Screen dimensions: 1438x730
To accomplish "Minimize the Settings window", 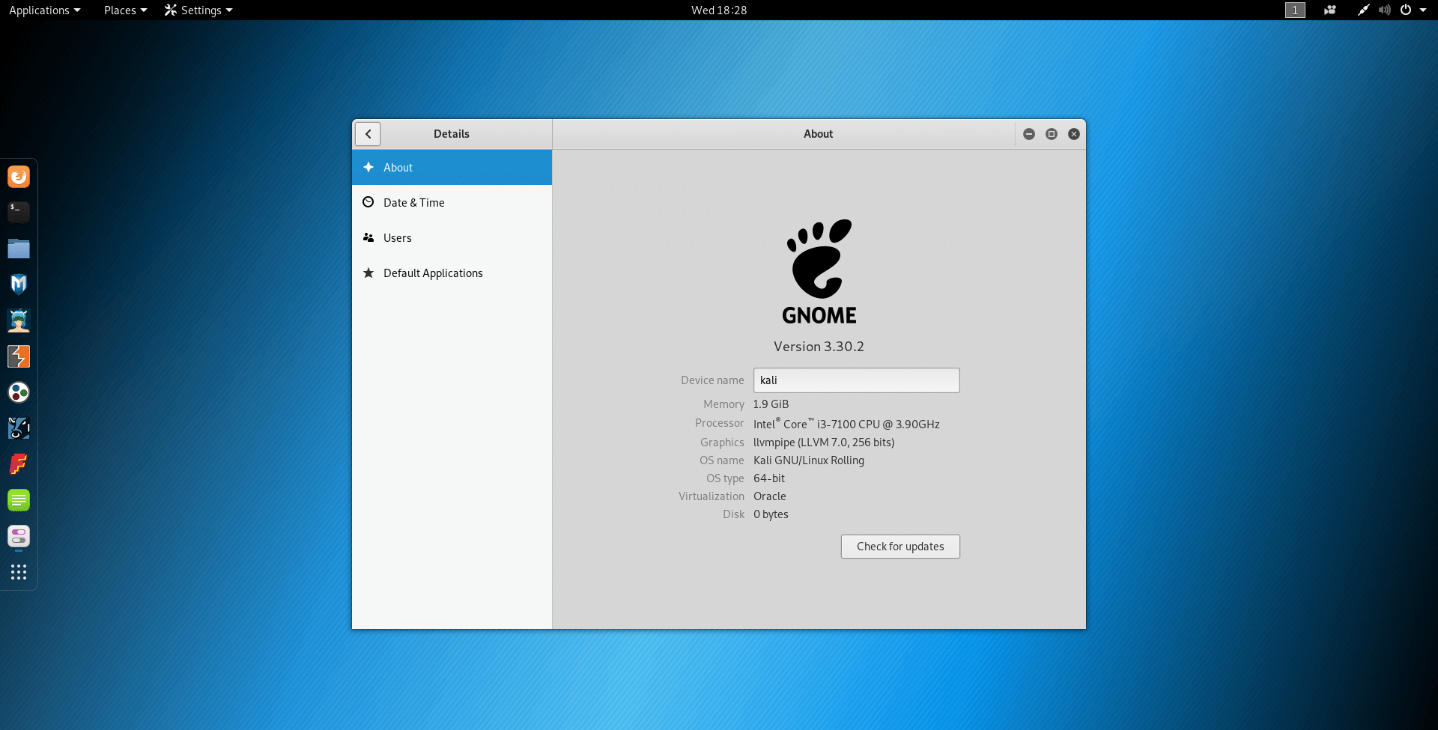I will 1029,134.
